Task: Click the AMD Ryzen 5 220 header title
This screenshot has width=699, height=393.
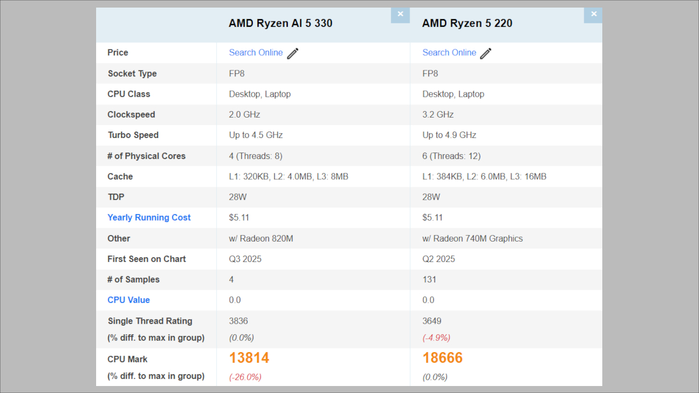Action: (467, 23)
